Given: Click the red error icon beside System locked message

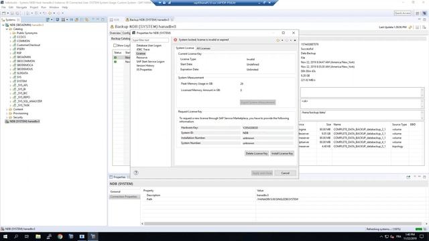Looking at the screenshot, I should [x=176, y=40].
